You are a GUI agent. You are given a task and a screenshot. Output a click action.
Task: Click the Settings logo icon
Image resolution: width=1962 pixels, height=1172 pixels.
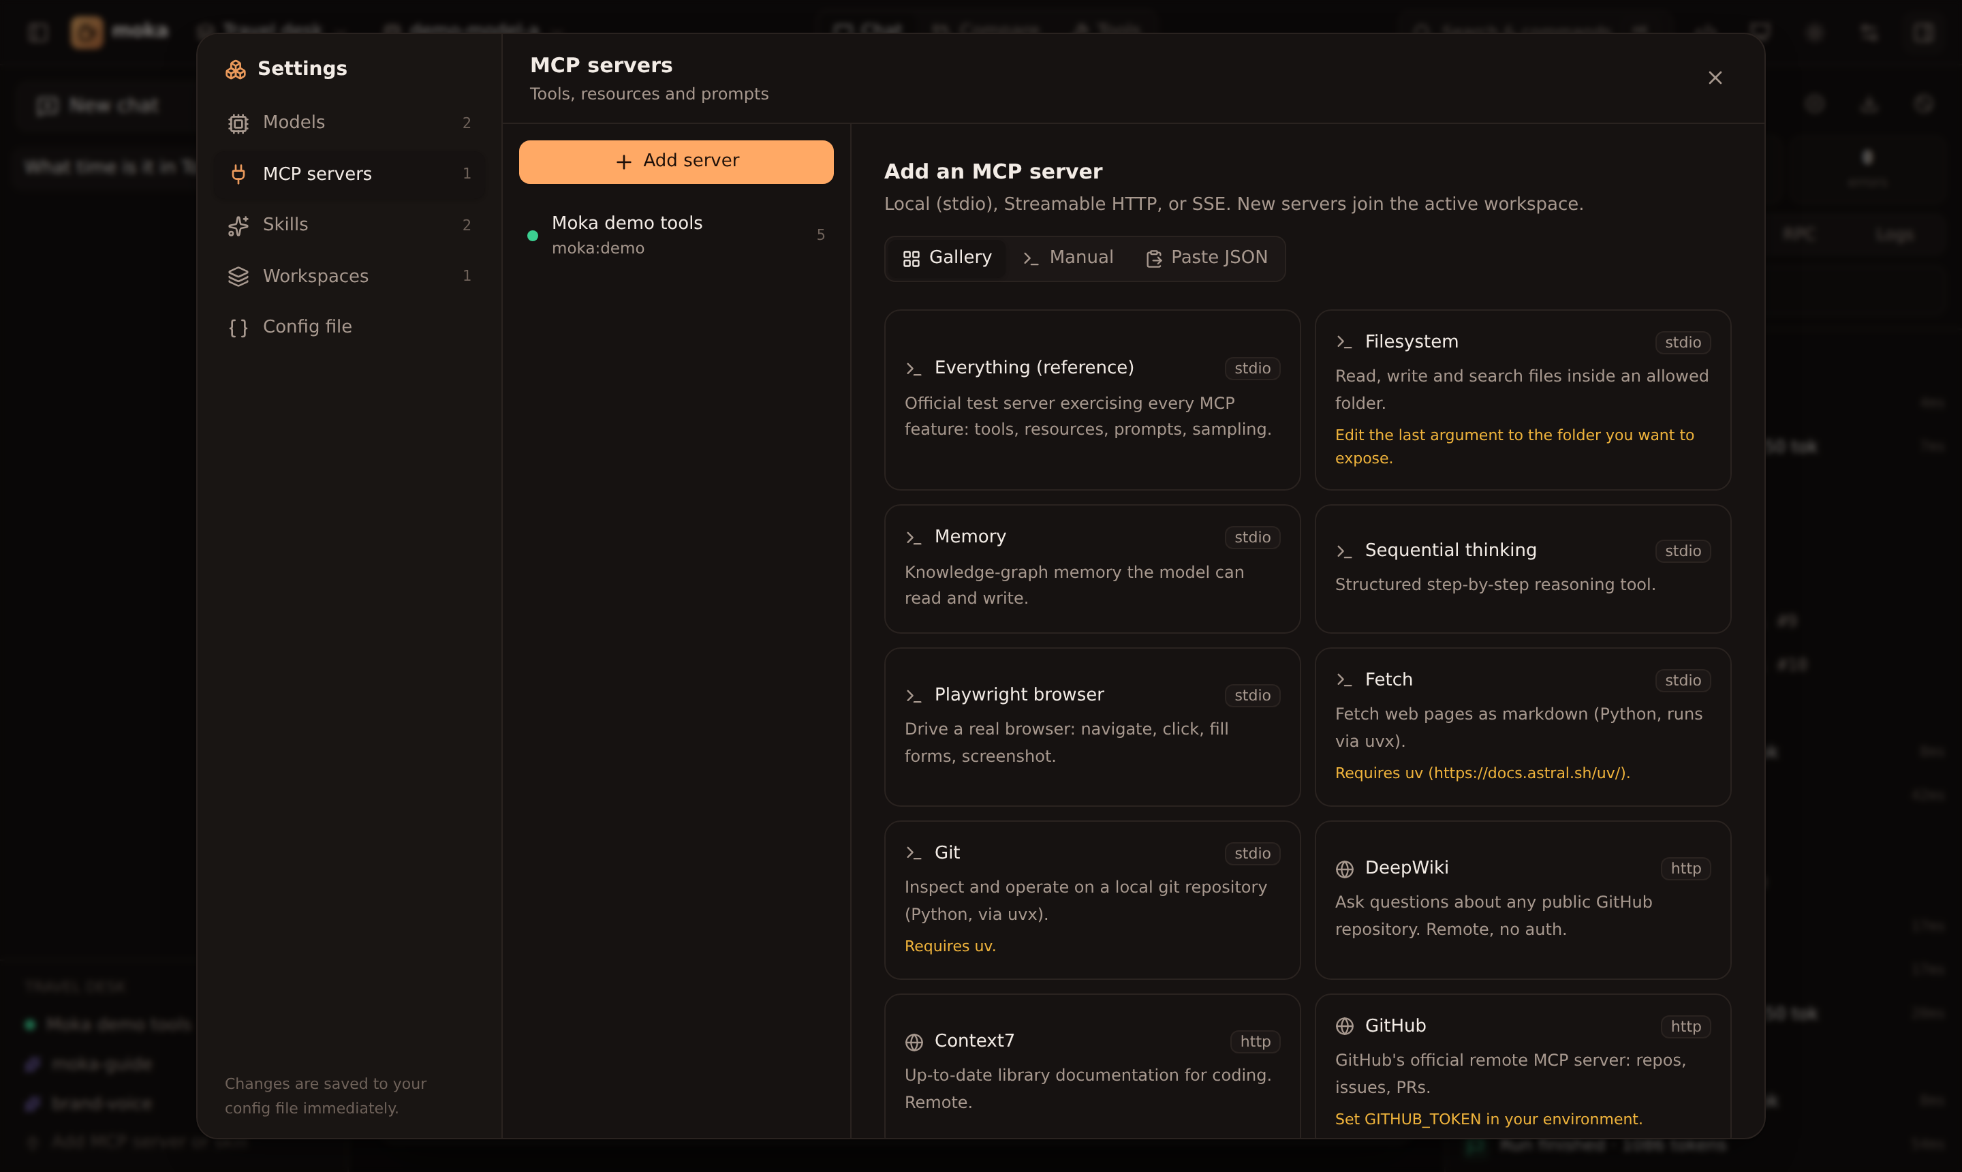235,70
